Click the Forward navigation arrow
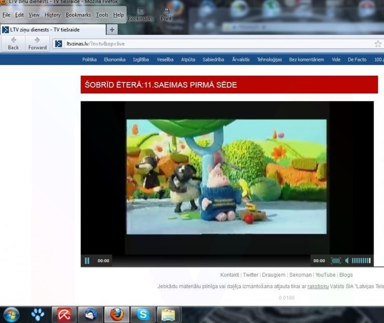The width and height of the screenshot is (384, 323). click(37, 43)
